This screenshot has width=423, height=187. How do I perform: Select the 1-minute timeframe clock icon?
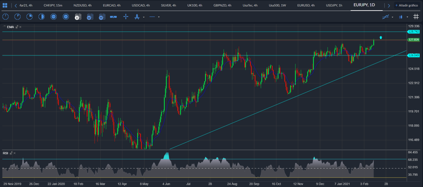pos(5,17)
